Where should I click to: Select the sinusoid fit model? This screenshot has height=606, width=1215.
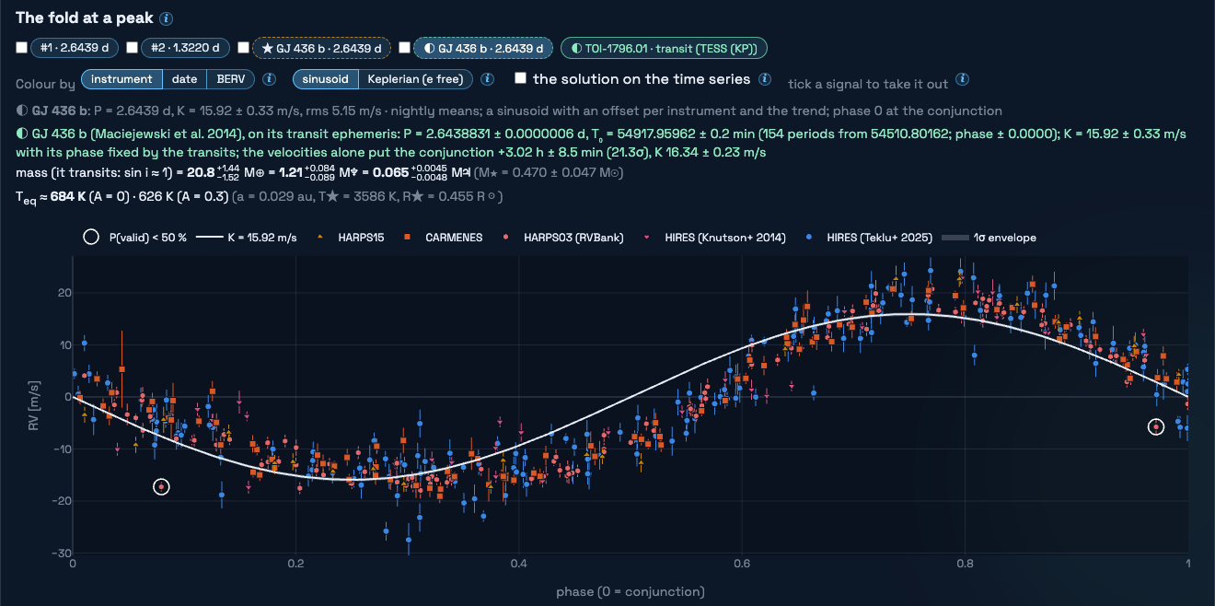click(325, 79)
